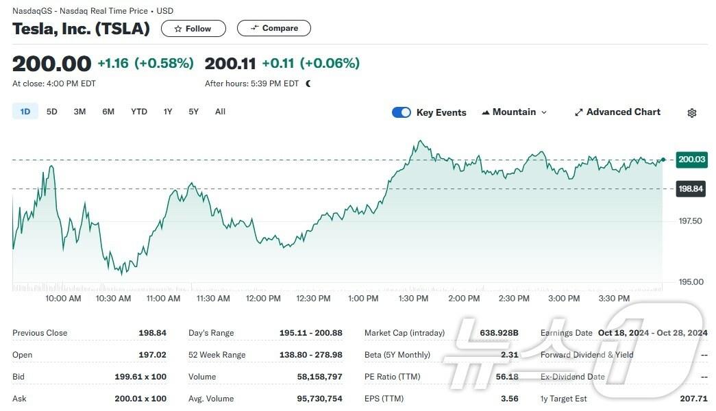
Task: Select the 5Y time range
Action: pos(194,112)
